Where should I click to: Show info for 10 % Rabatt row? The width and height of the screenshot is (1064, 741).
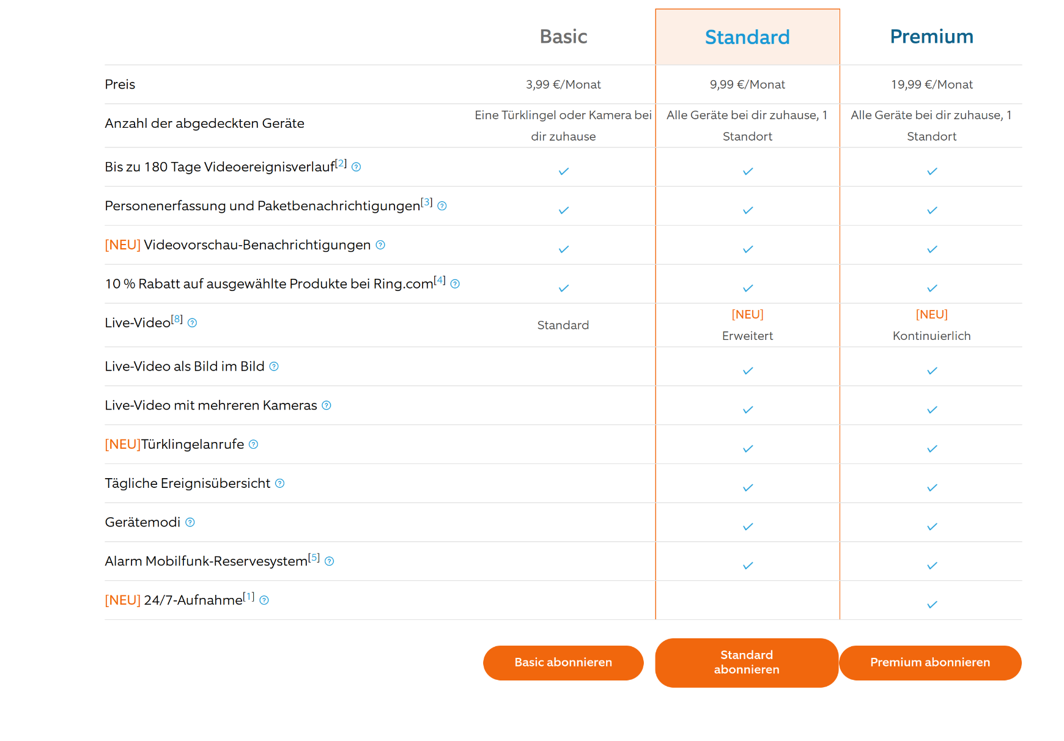(x=455, y=284)
